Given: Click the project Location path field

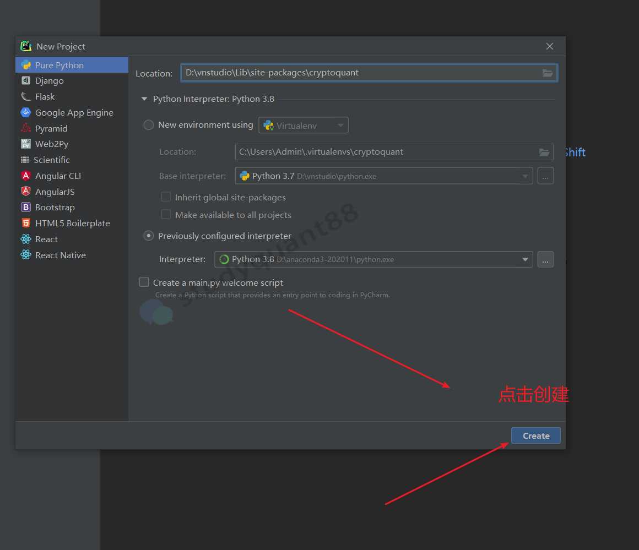Looking at the screenshot, I should 358,73.
